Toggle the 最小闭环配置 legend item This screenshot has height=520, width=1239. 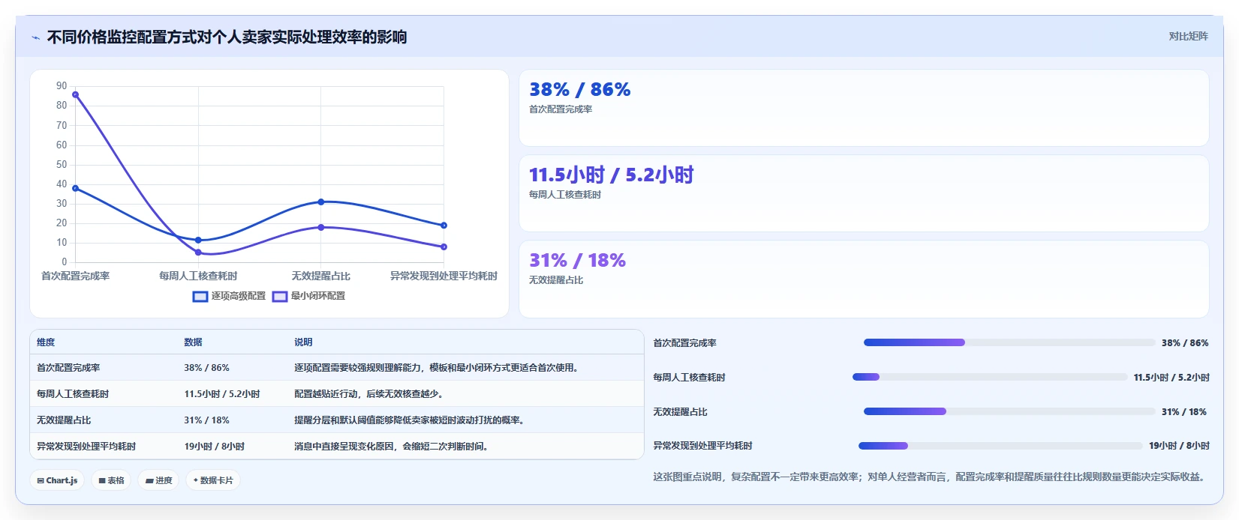[x=308, y=296]
